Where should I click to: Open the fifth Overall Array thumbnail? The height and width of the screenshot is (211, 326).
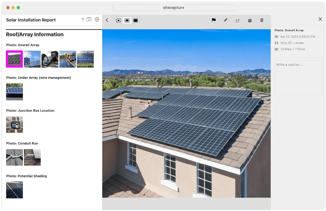(x=85, y=59)
